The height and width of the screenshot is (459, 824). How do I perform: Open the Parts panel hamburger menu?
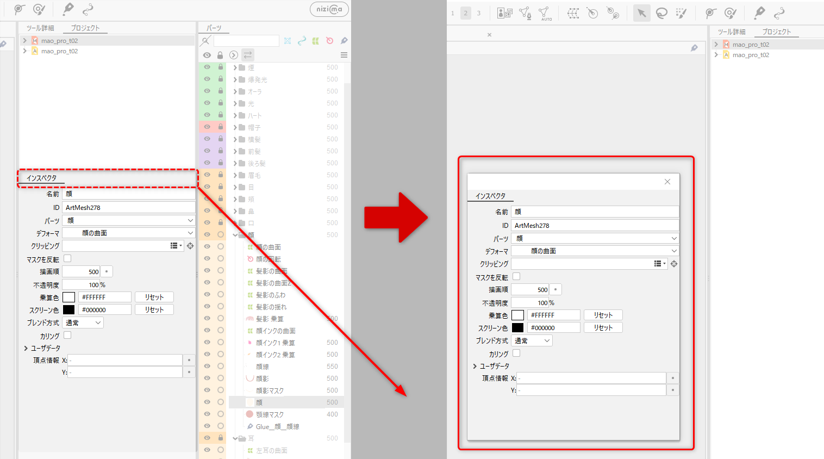tap(344, 55)
